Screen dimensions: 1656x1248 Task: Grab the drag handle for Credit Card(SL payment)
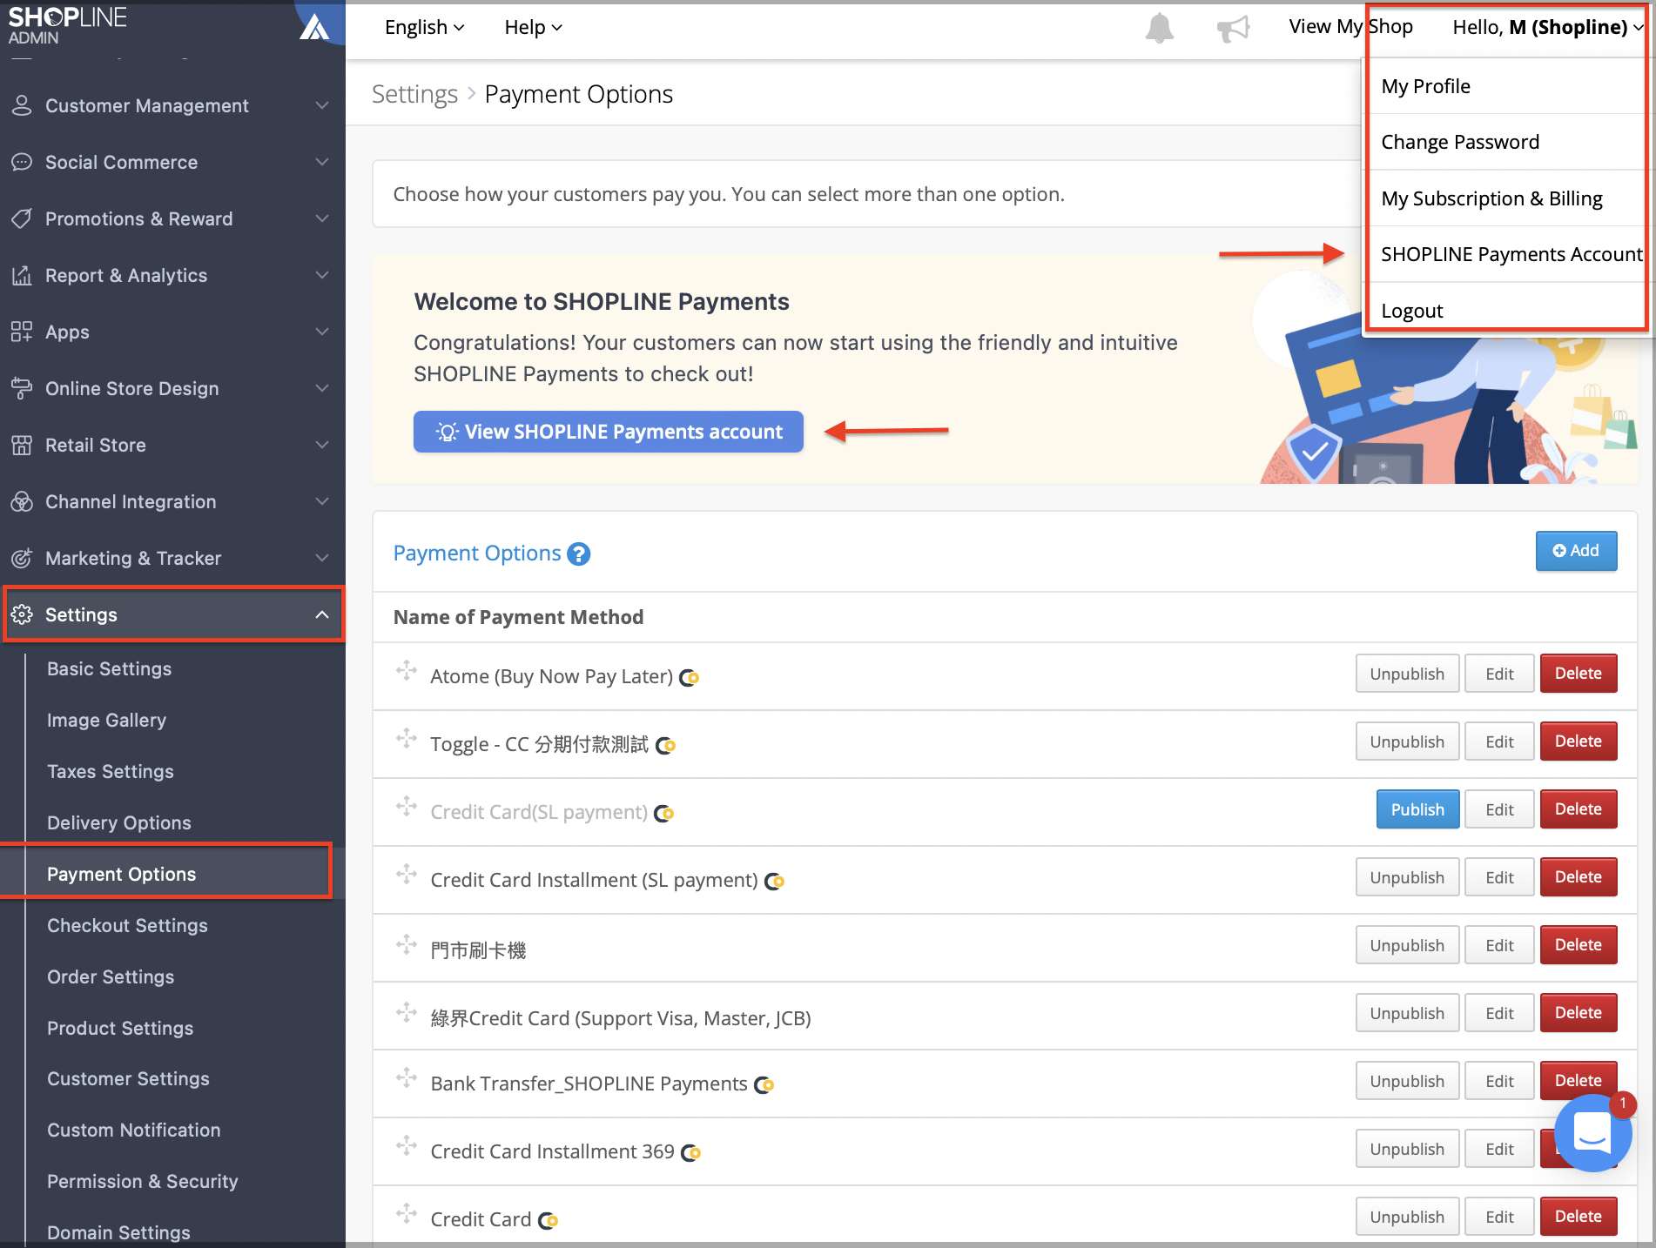pos(407,806)
